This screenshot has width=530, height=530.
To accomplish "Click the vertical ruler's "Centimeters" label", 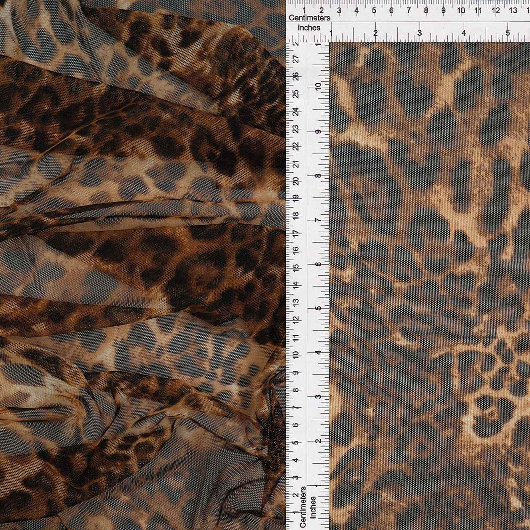I will pyautogui.click(x=303, y=507).
